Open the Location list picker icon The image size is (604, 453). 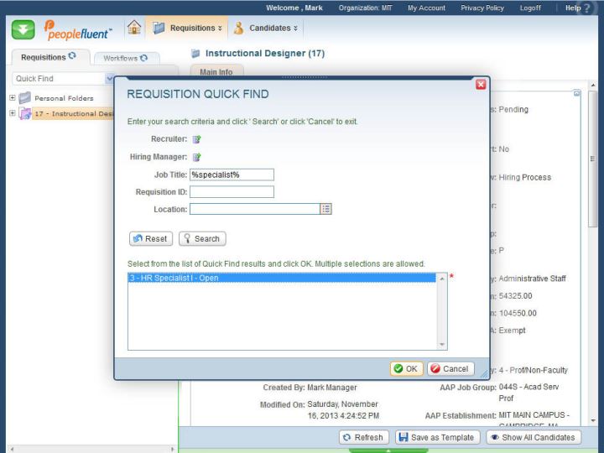coord(326,209)
